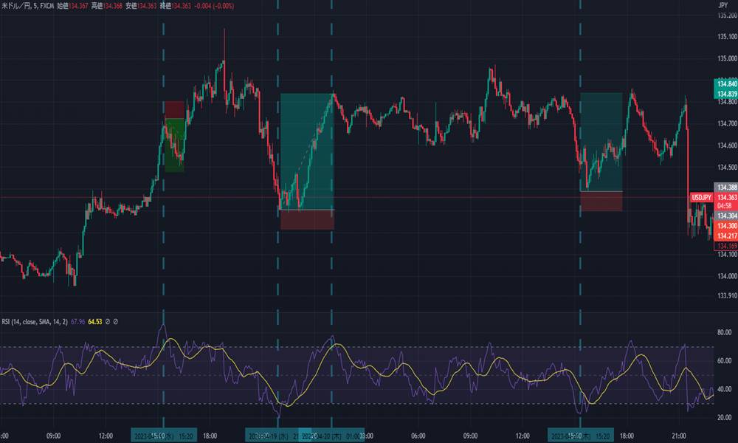Click the 135.200 level on price scale
The image size is (738, 443).
[726, 16]
